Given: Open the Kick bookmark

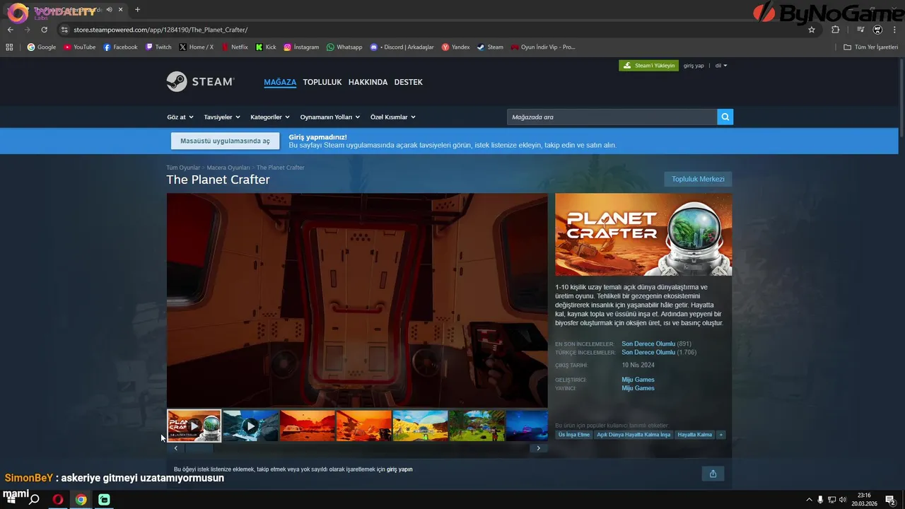Looking at the screenshot, I should tap(266, 47).
